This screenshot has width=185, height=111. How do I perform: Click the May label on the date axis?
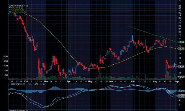tap(90, 81)
